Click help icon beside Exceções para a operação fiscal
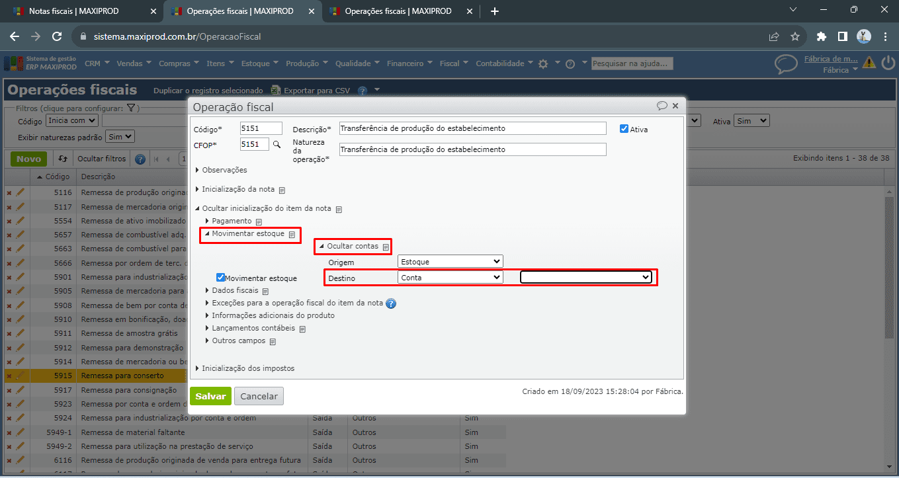This screenshot has width=899, height=478. click(391, 303)
